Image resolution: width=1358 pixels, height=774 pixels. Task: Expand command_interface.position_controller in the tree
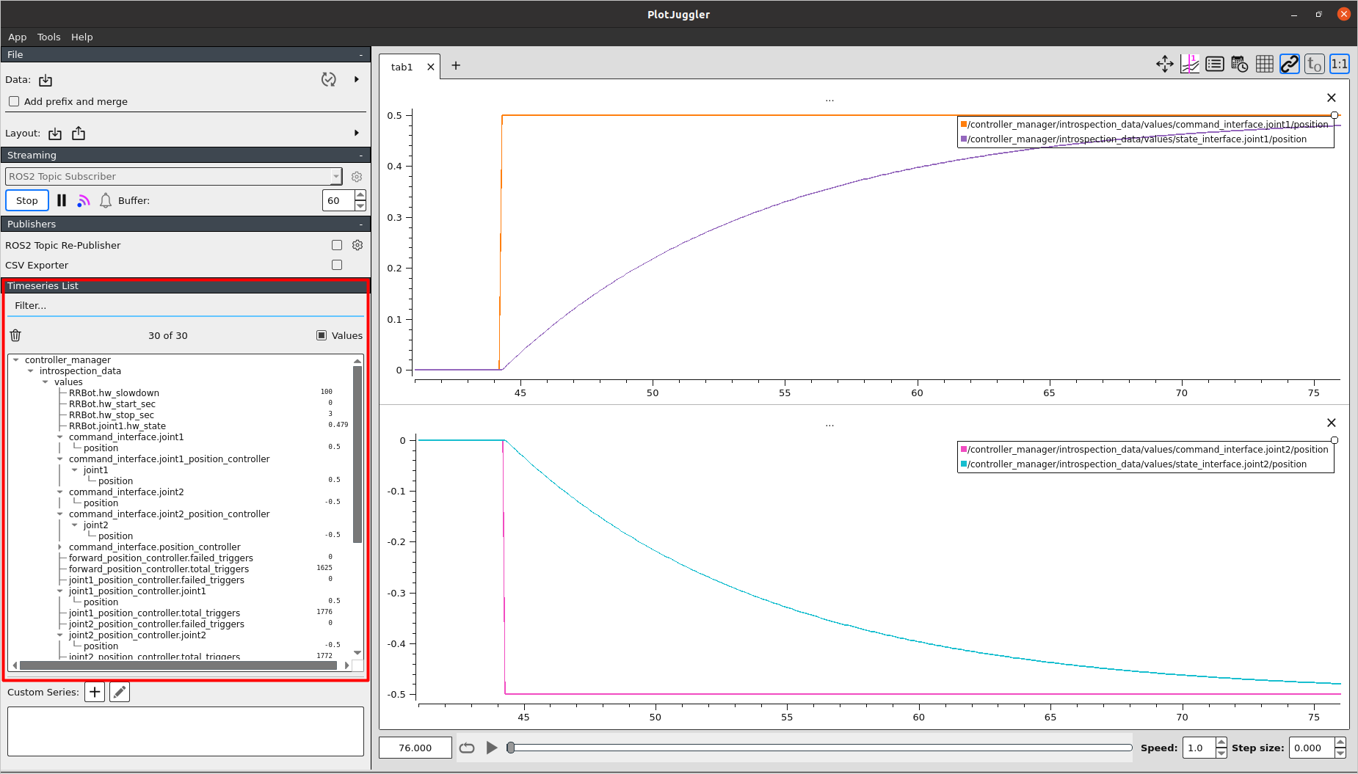click(60, 547)
